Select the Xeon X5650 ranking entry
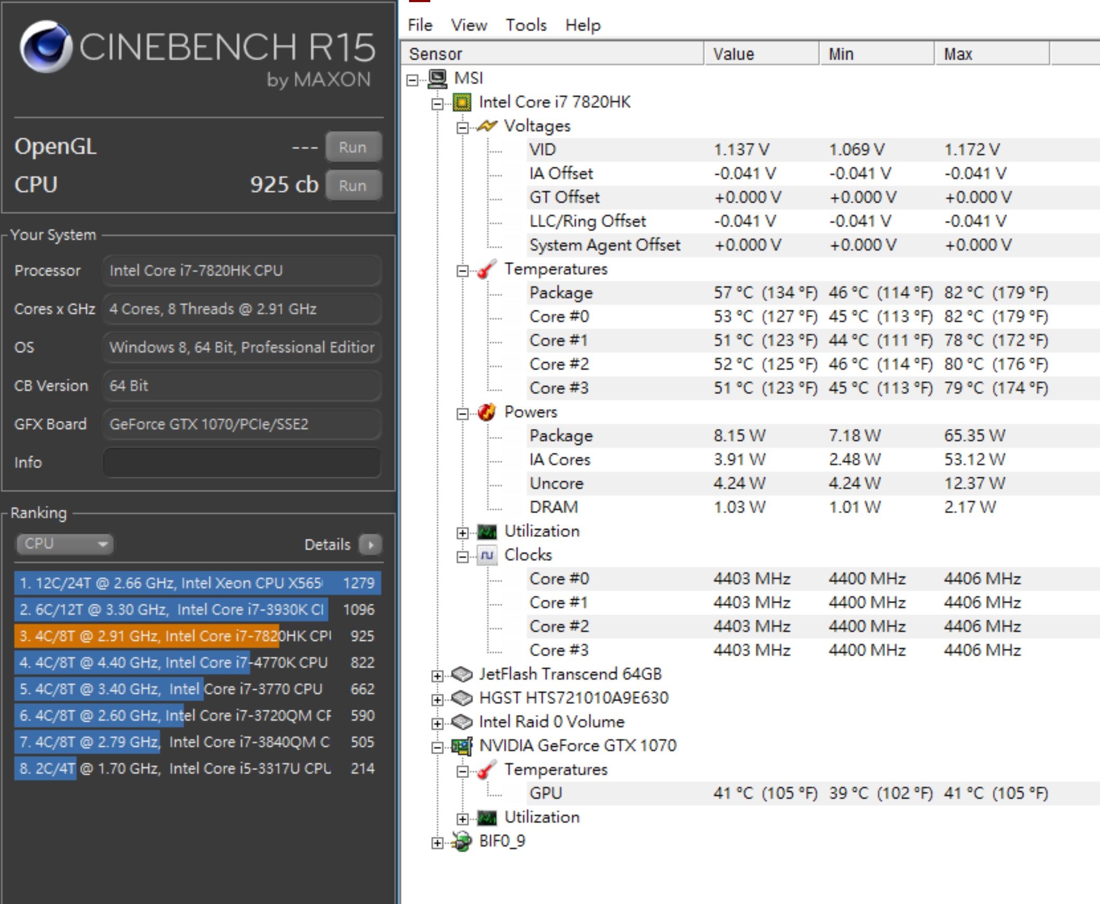The image size is (1100, 904). (x=198, y=583)
